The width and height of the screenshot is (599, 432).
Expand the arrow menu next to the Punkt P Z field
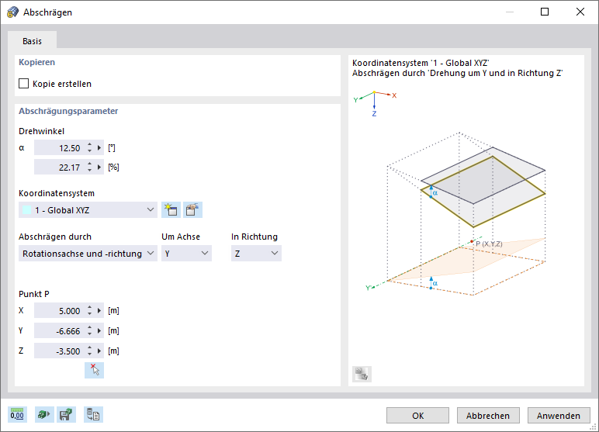pyautogui.click(x=99, y=351)
